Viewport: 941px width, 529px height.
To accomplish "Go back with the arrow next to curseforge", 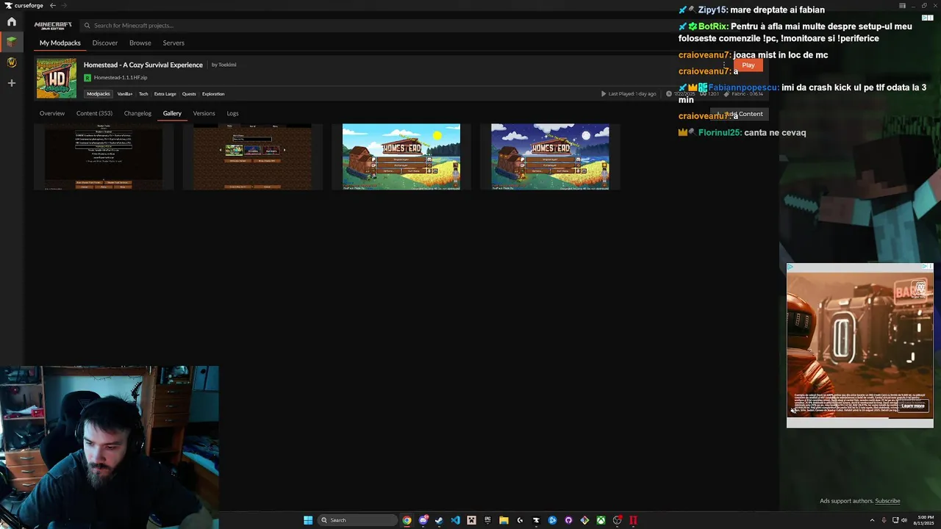I will pos(53,5).
